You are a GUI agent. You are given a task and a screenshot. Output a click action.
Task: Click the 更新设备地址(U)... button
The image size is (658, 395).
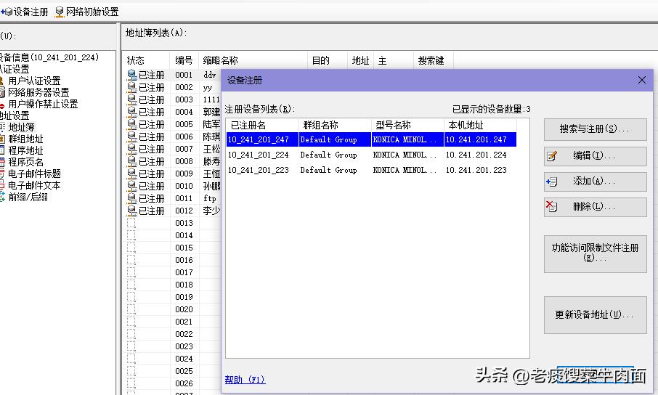point(595,315)
